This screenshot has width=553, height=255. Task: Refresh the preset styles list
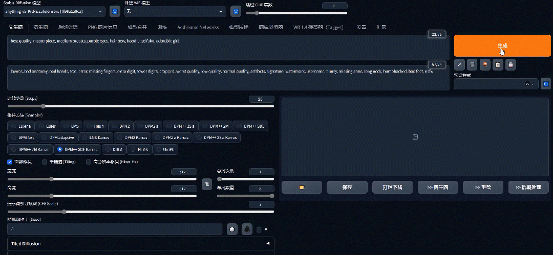(546, 84)
